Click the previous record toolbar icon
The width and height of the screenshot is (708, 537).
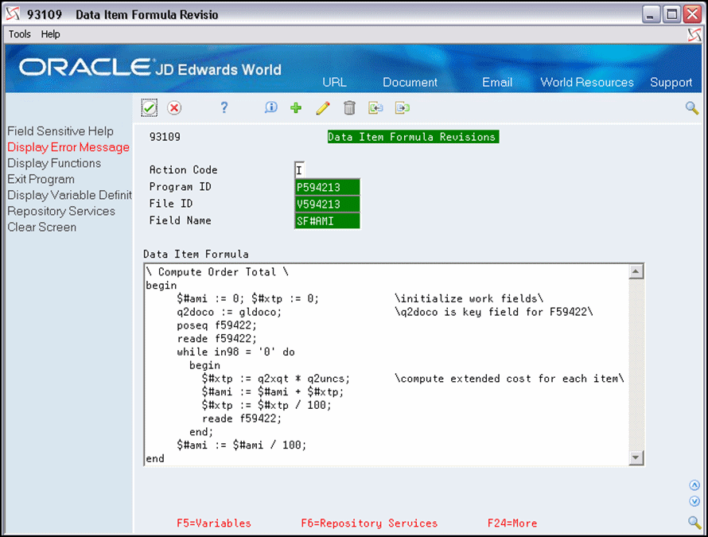375,108
